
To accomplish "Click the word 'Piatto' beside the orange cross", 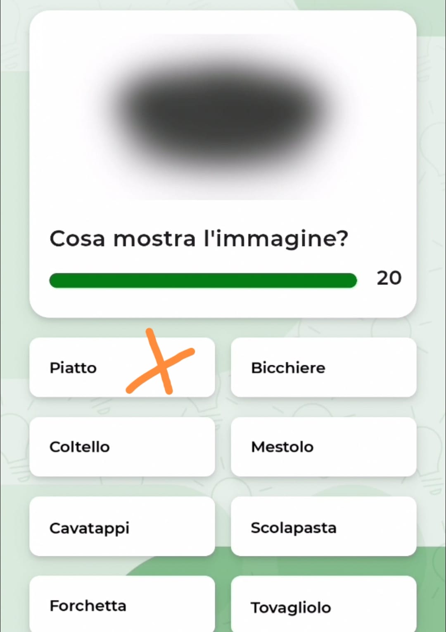I will tap(73, 368).
